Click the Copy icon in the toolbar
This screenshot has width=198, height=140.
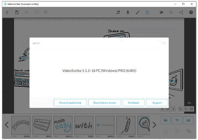click(x=37, y=12)
